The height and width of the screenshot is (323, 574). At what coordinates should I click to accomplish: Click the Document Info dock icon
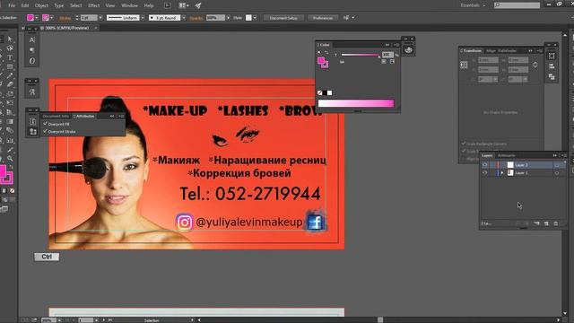[32, 121]
